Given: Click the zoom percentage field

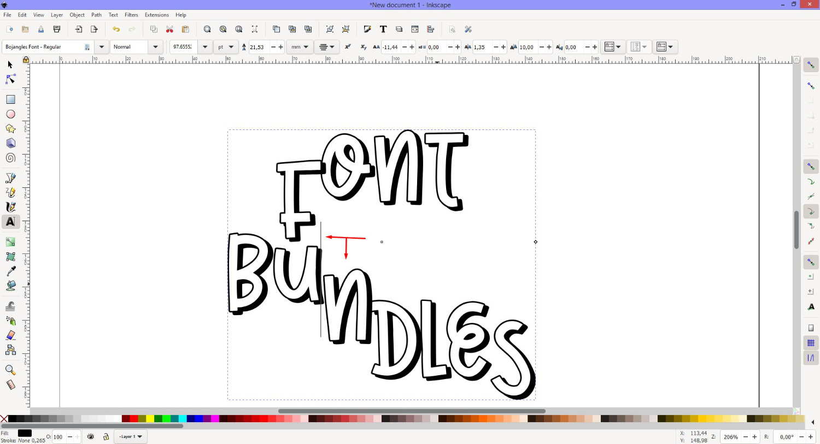Looking at the screenshot, I should point(730,437).
